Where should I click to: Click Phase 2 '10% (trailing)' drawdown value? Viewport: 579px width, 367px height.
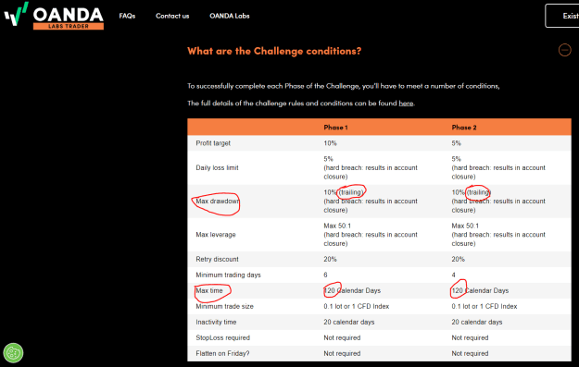[472, 192]
